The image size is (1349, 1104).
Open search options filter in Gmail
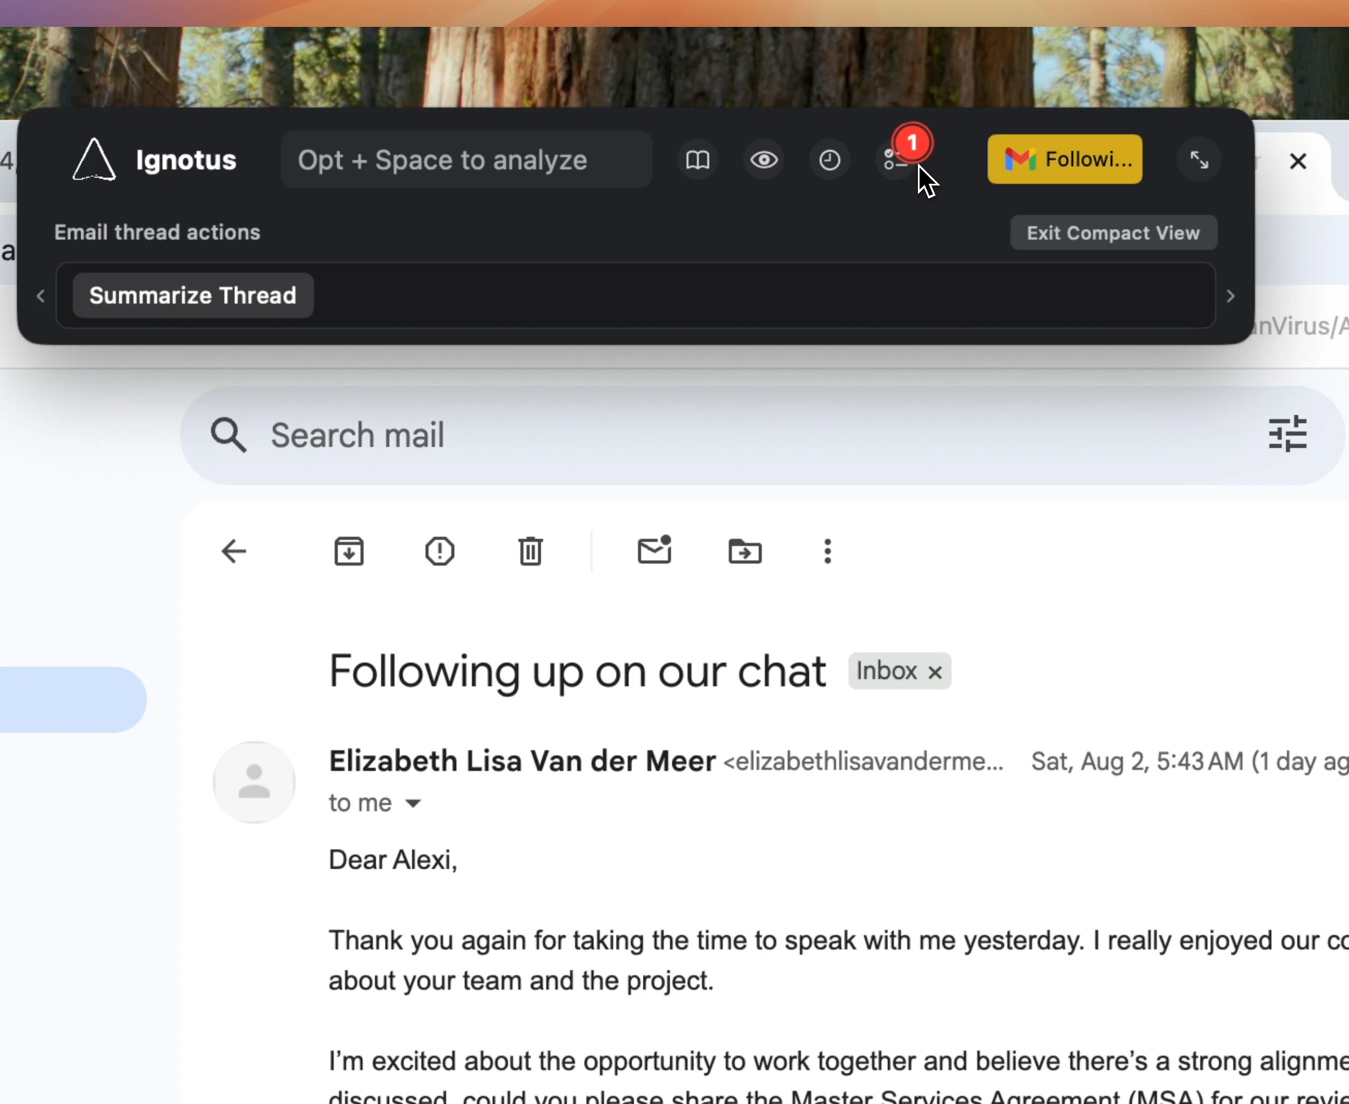point(1287,434)
